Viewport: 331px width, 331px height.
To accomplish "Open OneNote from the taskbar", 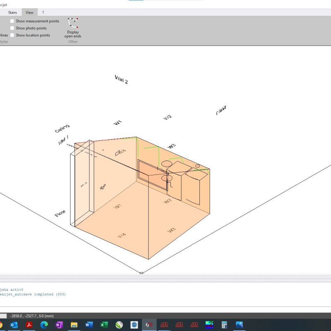I will pyautogui.click(x=59, y=325).
